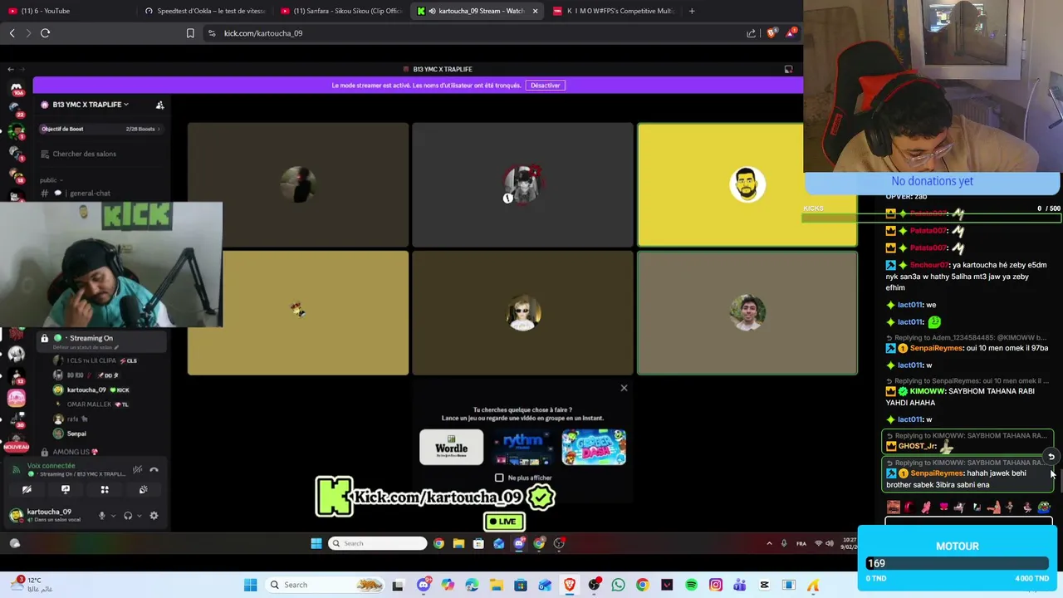This screenshot has width=1063, height=598.
Task: Toggle noise suppression in voice panel
Action: point(138,469)
